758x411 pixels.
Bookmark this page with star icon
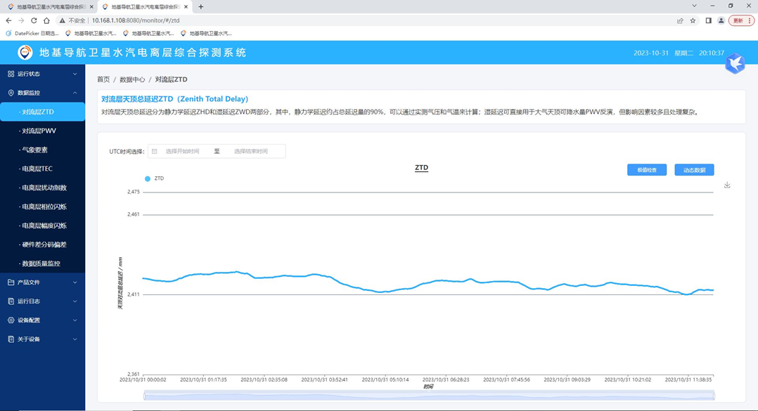[693, 20]
